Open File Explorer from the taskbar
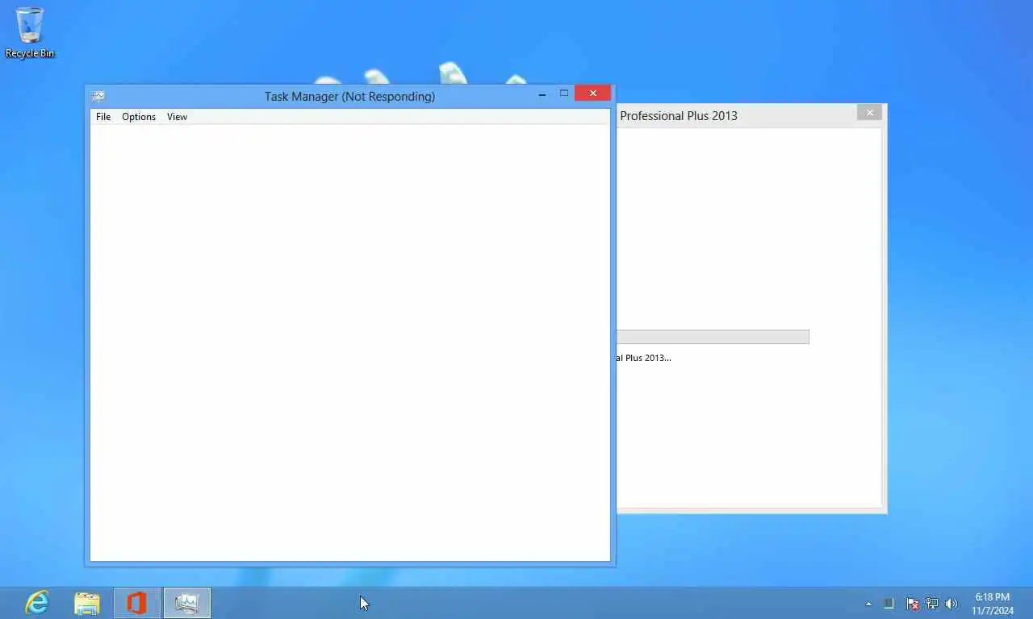This screenshot has width=1033, height=619. point(87,603)
